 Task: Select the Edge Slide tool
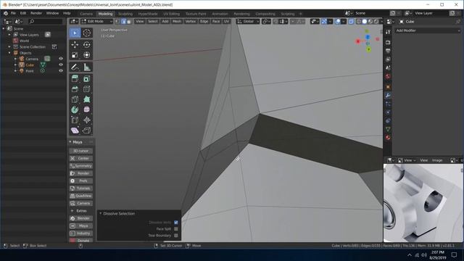pyautogui.click(x=75, y=120)
